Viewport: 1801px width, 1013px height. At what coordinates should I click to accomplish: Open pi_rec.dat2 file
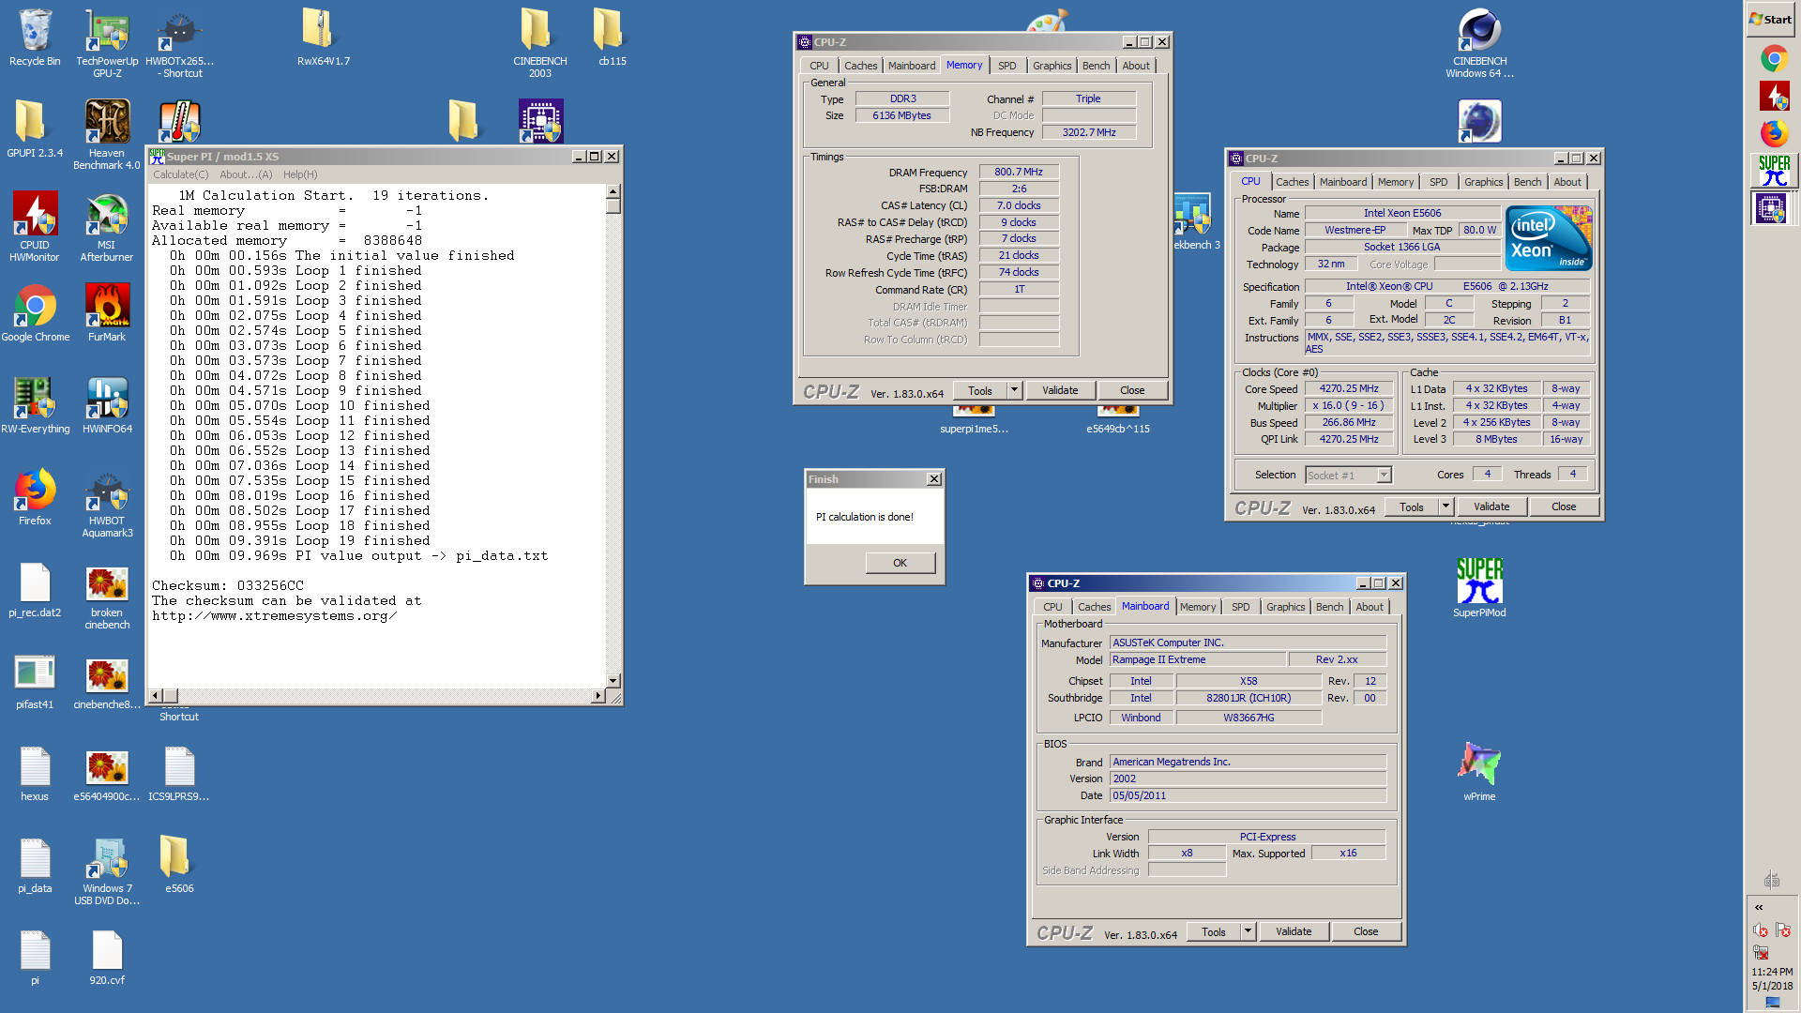(x=35, y=589)
